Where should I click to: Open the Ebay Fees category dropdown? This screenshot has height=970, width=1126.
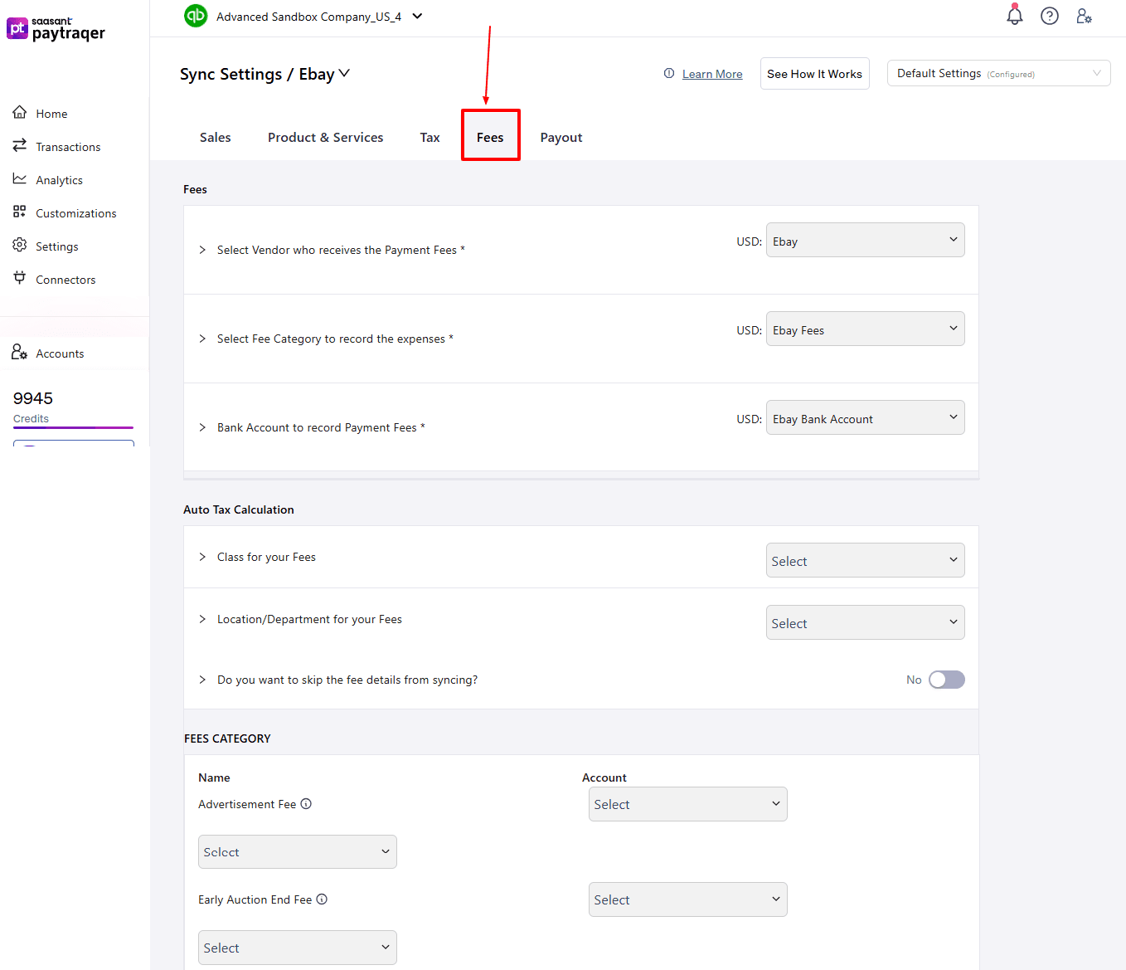tap(866, 329)
